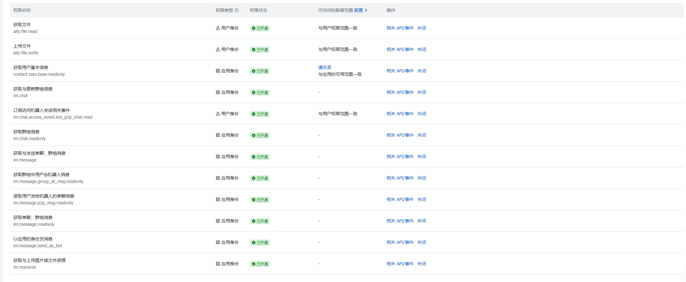The image size is (686, 282).
Task: Open 相关 API/事件 for aily:file:write
Action: coord(400,49)
